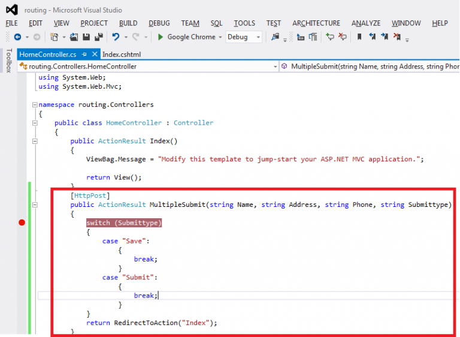Open the TEST menu
The image size is (460, 337).
(x=274, y=23)
